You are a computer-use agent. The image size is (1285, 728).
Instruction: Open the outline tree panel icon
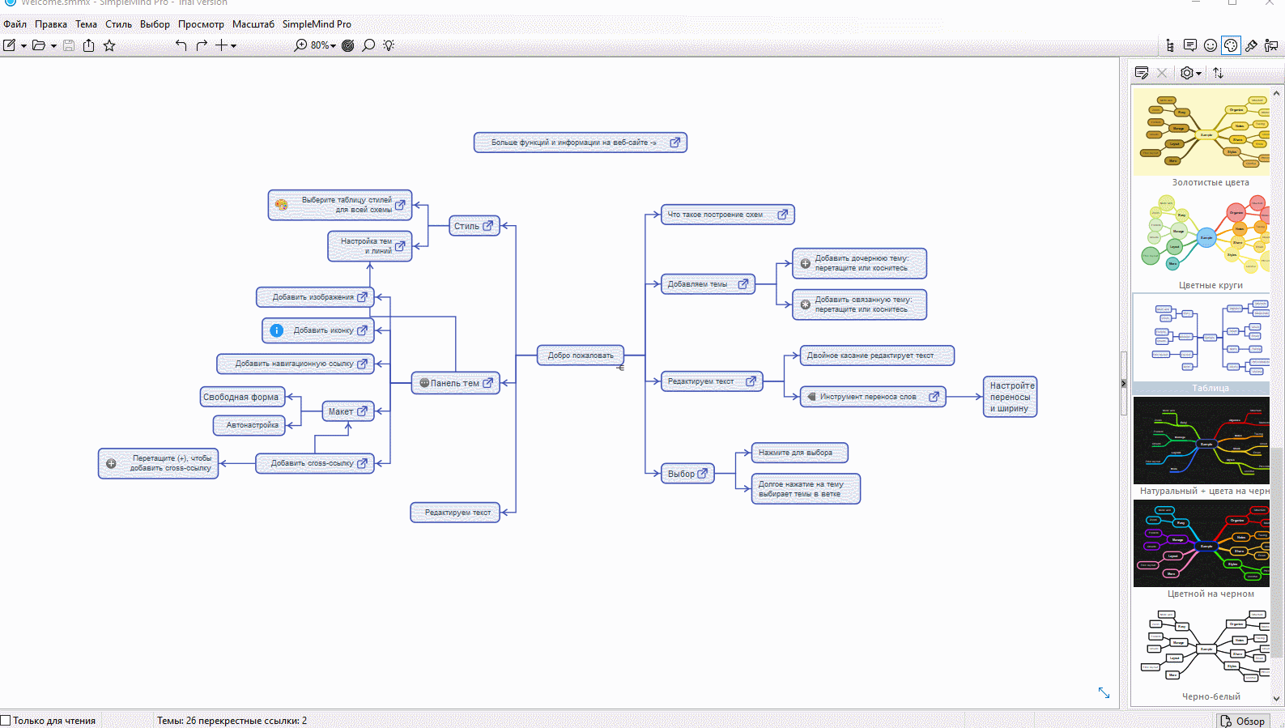point(1170,45)
